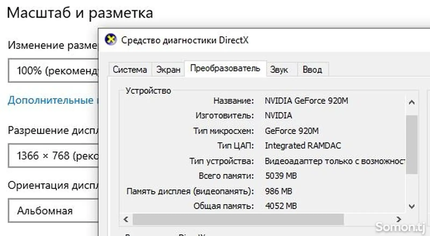Viewport: 430px width, 236px height.
Task: Open the 1366 × 768 resolution dropdown
Action: (x=53, y=156)
